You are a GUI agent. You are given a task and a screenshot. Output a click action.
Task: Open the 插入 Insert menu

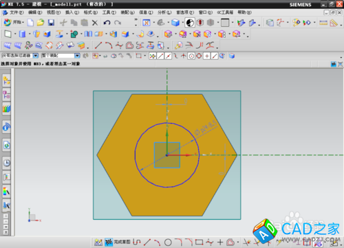coord(72,12)
